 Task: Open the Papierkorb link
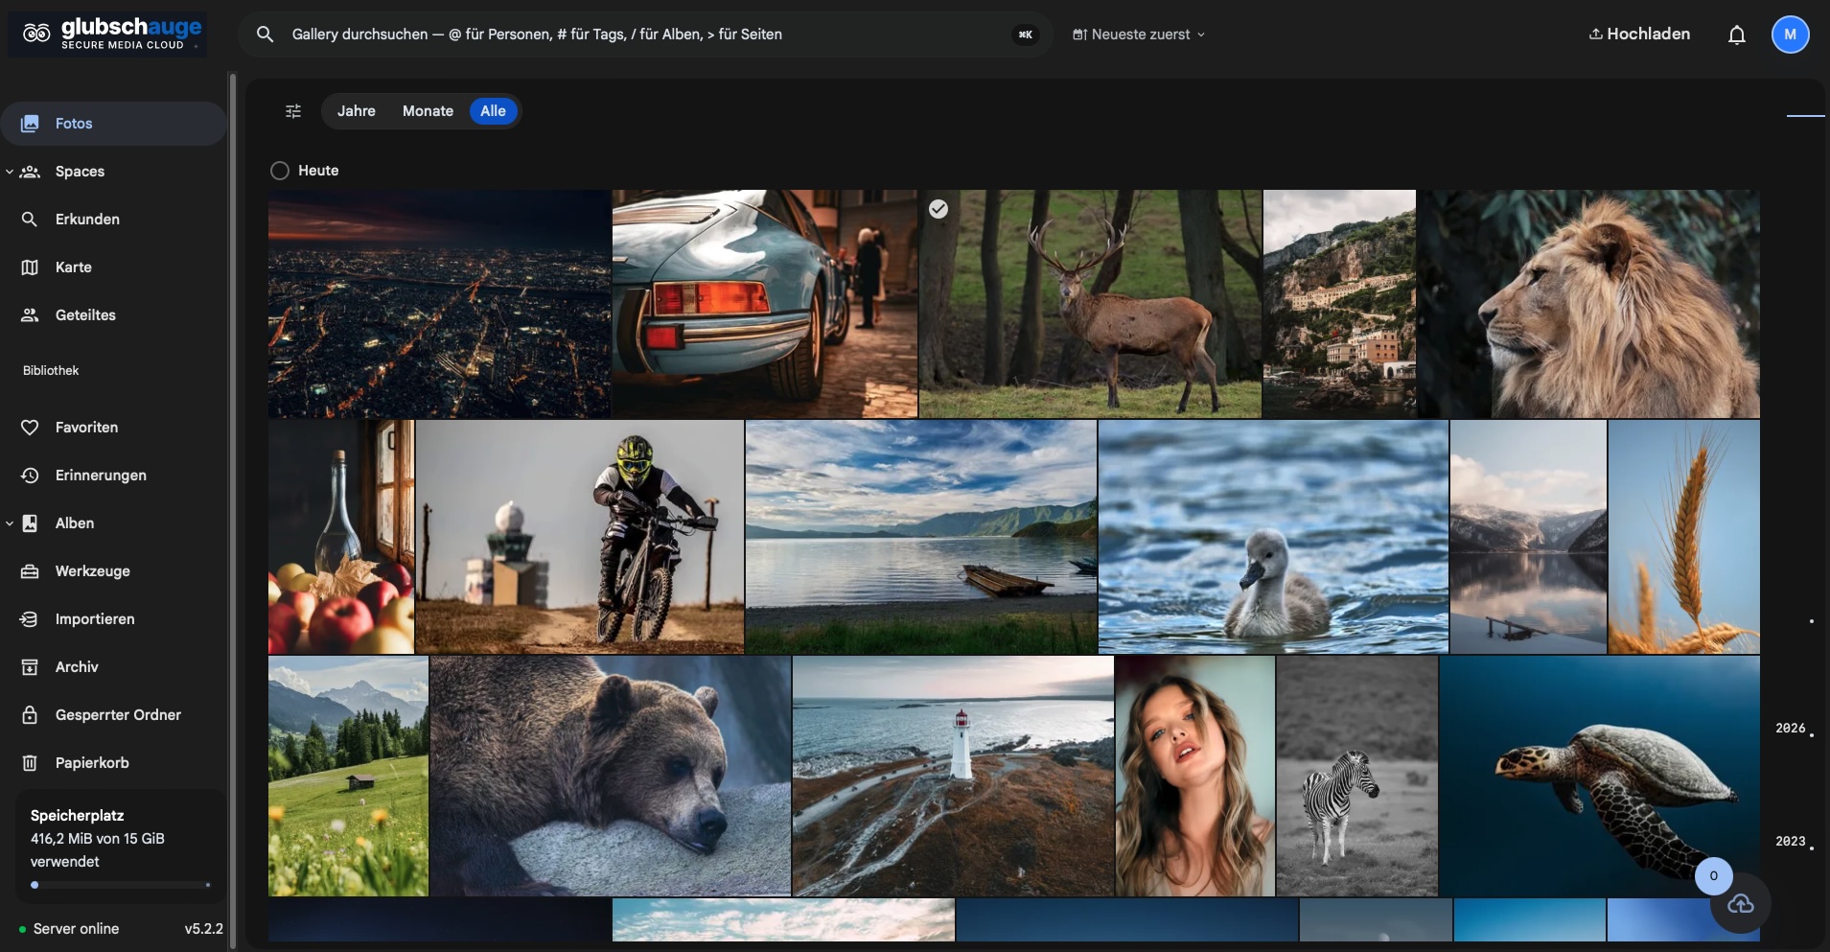(x=113, y=763)
